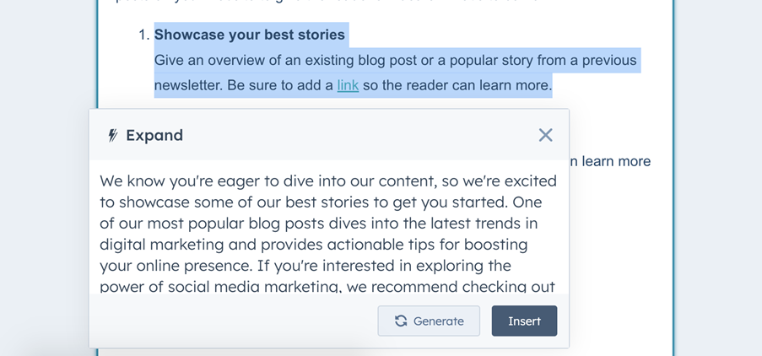Screen dimensions: 762x356
Task: Open the "link" hyperlink in the list item
Action: point(348,85)
